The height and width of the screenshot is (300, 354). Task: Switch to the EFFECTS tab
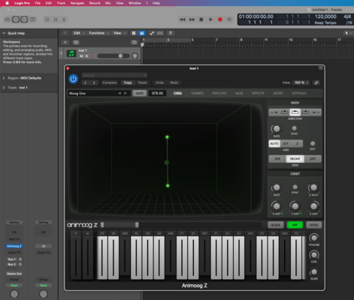258,93
